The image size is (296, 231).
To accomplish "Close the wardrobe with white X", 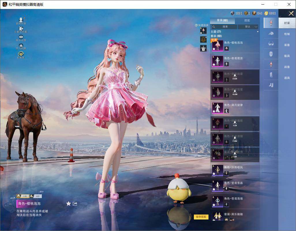I will pyautogui.click(x=291, y=13).
